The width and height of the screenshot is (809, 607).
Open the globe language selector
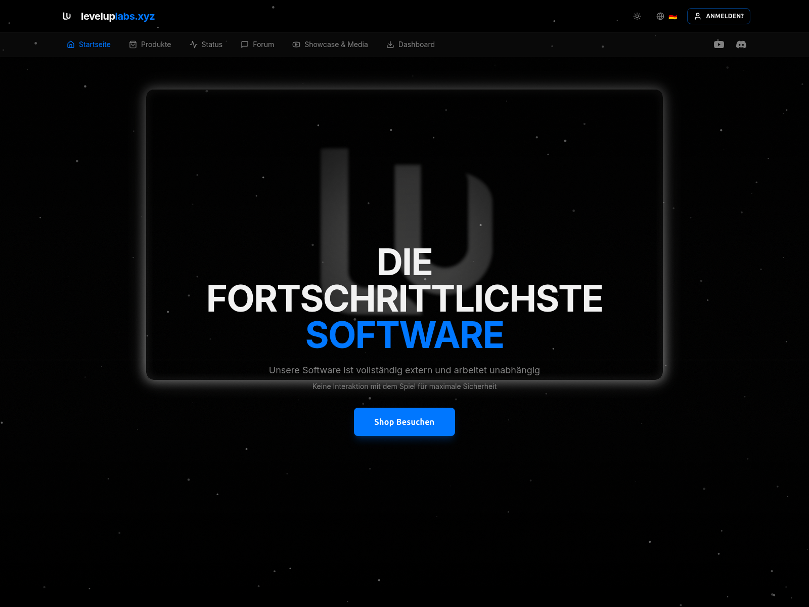[660, 16]
